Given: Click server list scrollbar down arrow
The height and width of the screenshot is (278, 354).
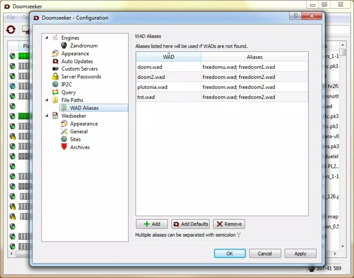Looking at the screenshot, I should click(343, 246).
